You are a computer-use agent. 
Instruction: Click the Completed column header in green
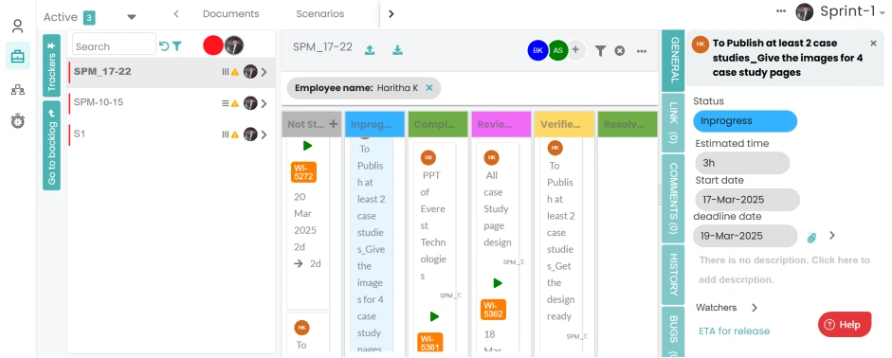(438, 124)
